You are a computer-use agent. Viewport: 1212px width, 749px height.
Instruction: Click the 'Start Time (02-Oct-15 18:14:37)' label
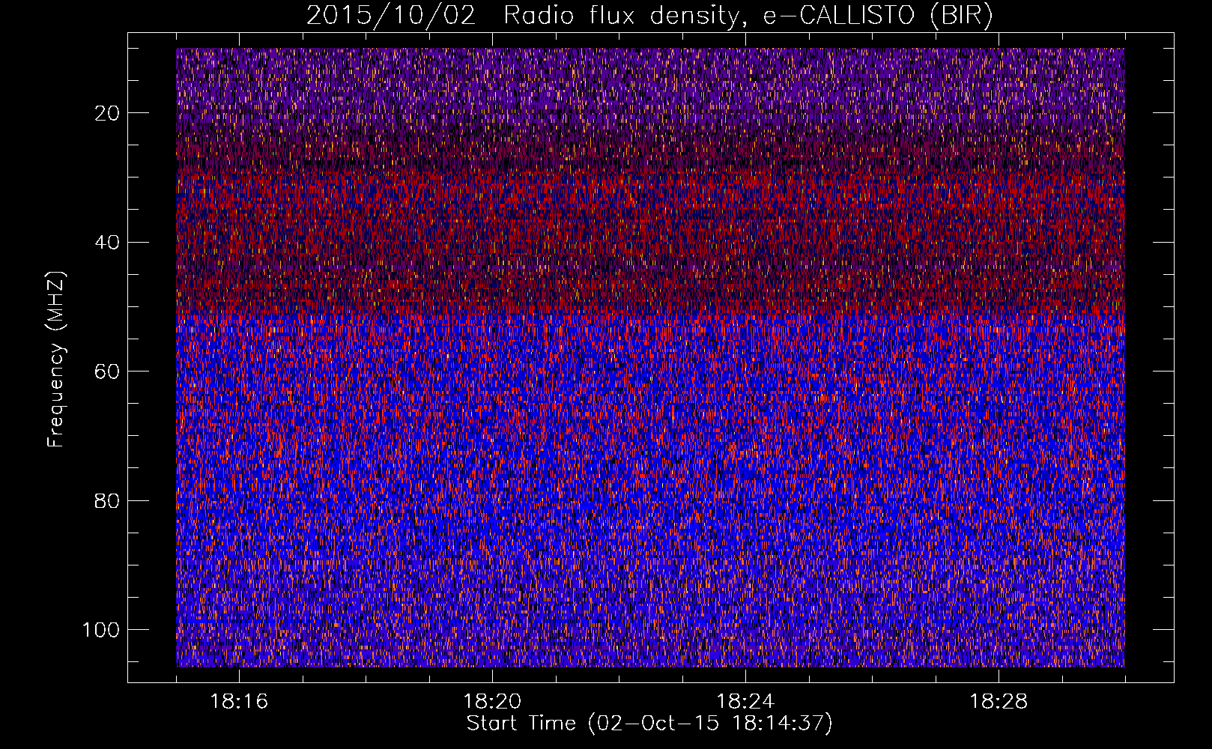pyautogui.click(x=649, y=724)
